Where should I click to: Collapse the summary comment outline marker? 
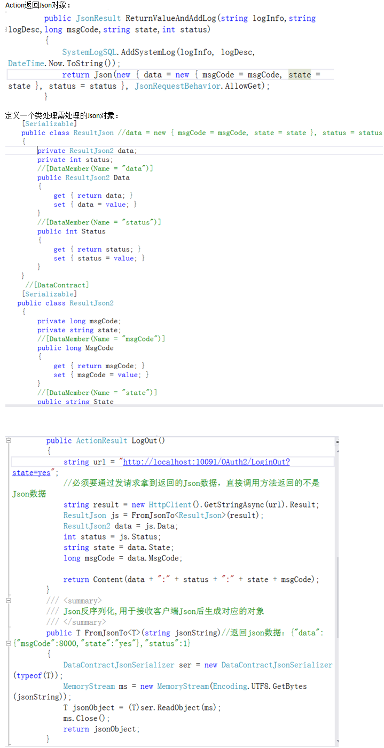(9, 601)
